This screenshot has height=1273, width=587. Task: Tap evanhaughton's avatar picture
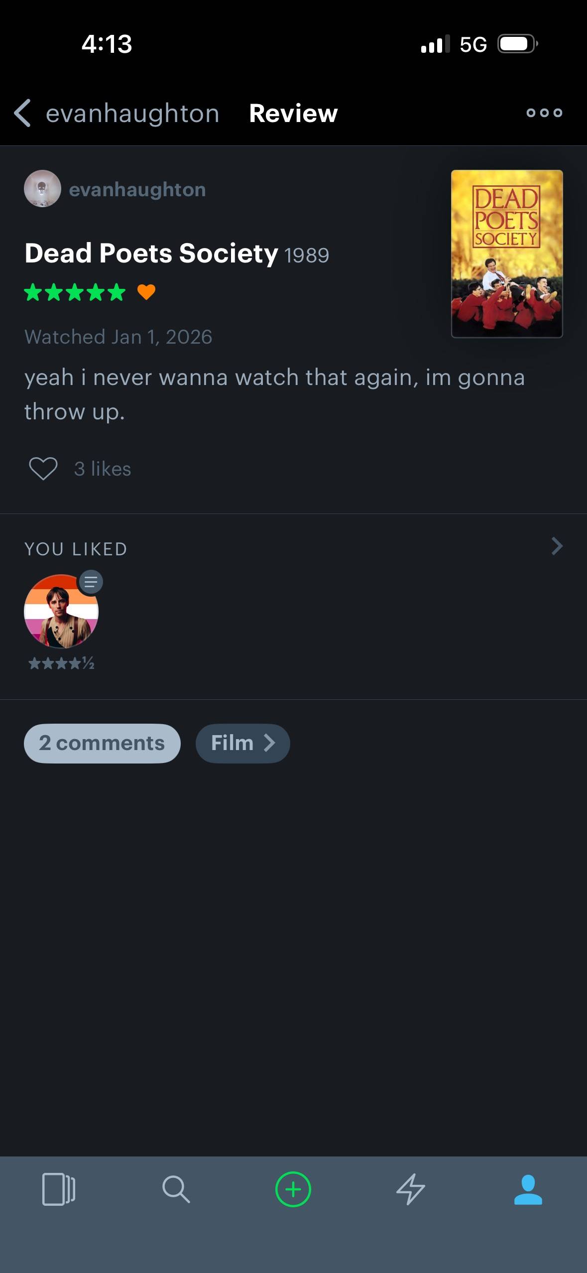point(42,189)
